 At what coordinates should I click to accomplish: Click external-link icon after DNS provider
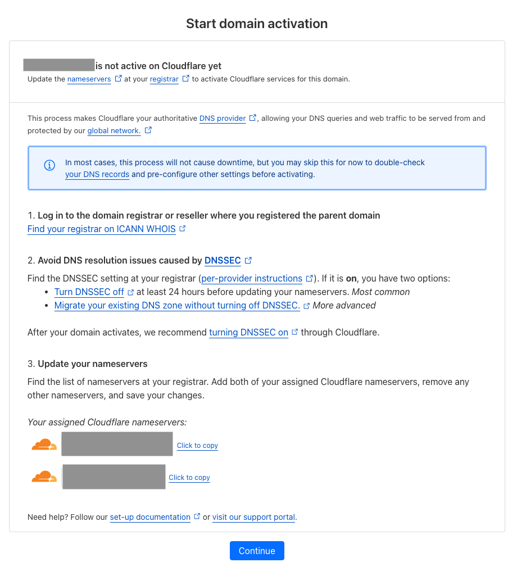[253, 118]
